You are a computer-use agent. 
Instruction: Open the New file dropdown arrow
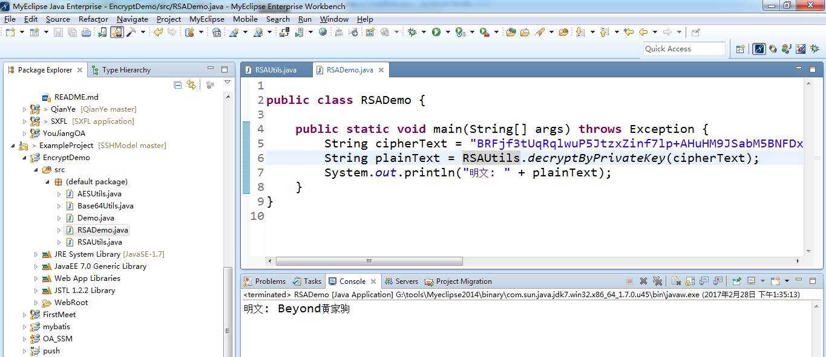[x=22, y=32]
